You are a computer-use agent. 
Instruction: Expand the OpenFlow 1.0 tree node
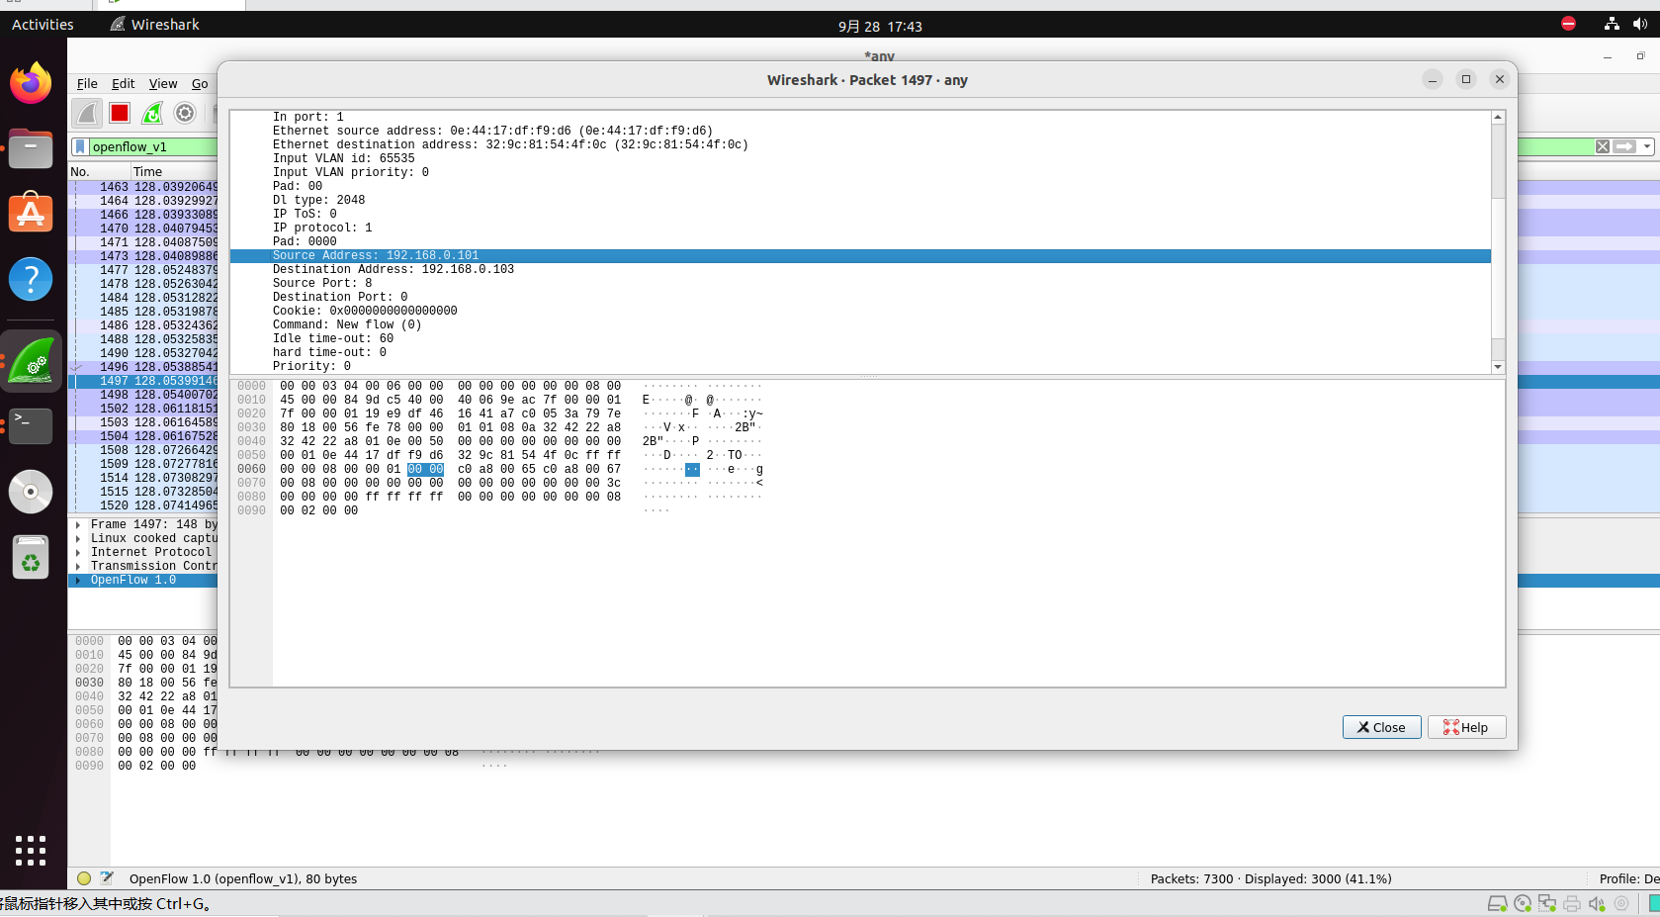(78, 580)
